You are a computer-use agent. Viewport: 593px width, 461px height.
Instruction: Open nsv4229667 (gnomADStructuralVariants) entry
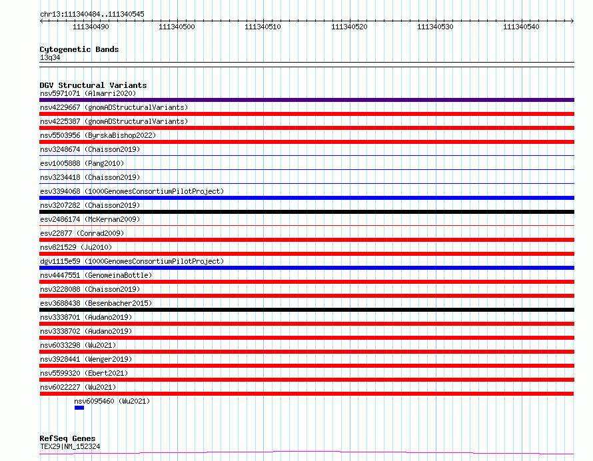pyautogui.click(x=114, y=107)
